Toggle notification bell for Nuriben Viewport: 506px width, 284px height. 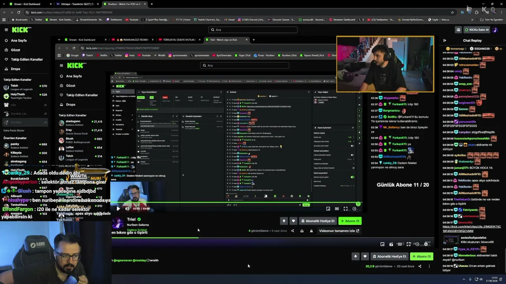355,256
